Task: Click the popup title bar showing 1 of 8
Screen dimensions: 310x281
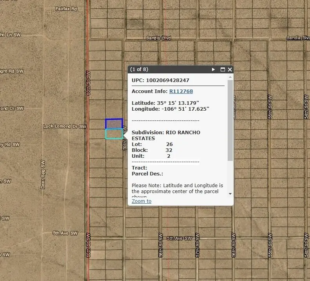Action: [x=169, y=69]
